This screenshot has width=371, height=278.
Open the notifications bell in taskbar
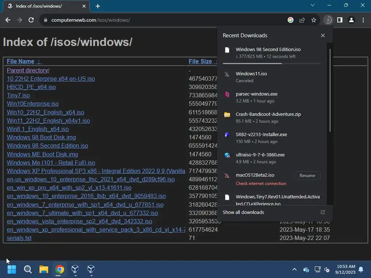[361, 269]
